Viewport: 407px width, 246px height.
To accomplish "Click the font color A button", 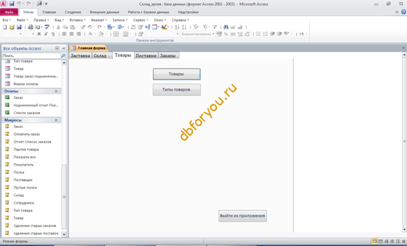I will pyautogui.click(x=90, y=34).
